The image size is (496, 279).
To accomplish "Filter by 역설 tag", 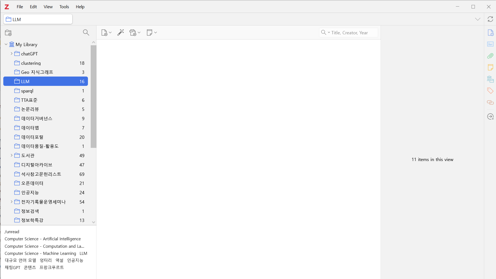I will pyautogui.click(x=60, y=260).
